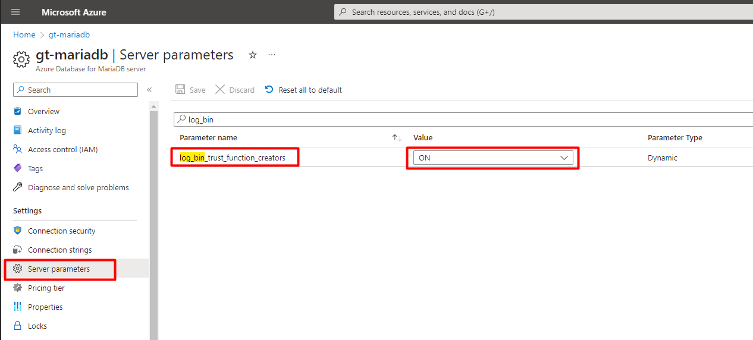Collapse the sidebar with double chevron
The image size is (753, 340).
click(x=149, y=90)
